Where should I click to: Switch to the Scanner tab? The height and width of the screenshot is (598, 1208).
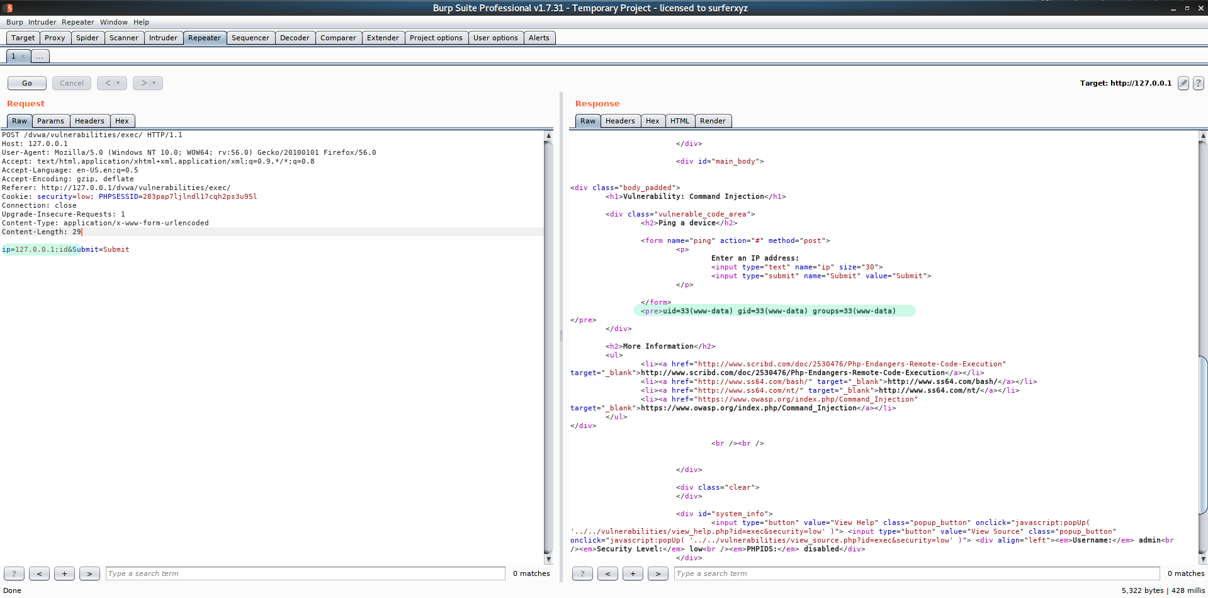(x=124, y=38)
